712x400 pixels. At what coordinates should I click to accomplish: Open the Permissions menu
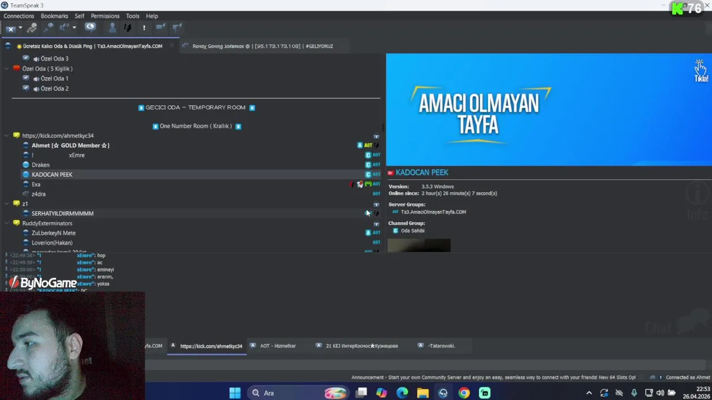105,16
